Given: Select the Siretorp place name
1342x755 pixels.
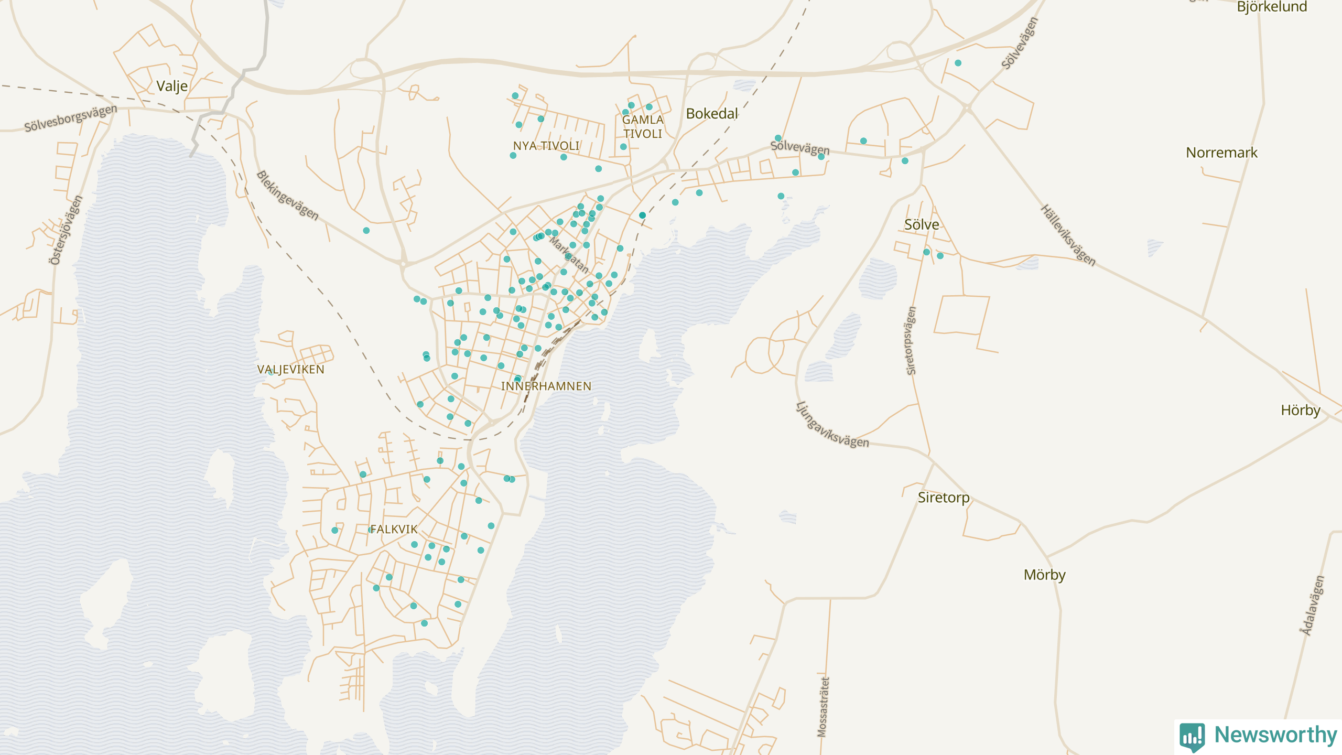Looking at the screenshot, I should point(943,498).
